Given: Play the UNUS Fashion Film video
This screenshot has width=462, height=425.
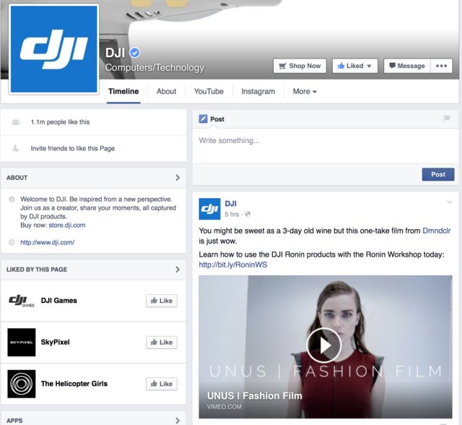Looking at the screenshot, I should tap(324, 345).
